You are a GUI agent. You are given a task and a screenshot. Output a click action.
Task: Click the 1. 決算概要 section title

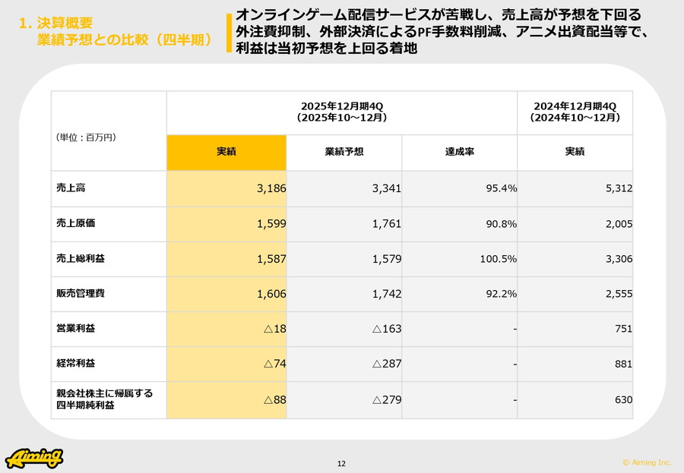(x=53, y=24)
